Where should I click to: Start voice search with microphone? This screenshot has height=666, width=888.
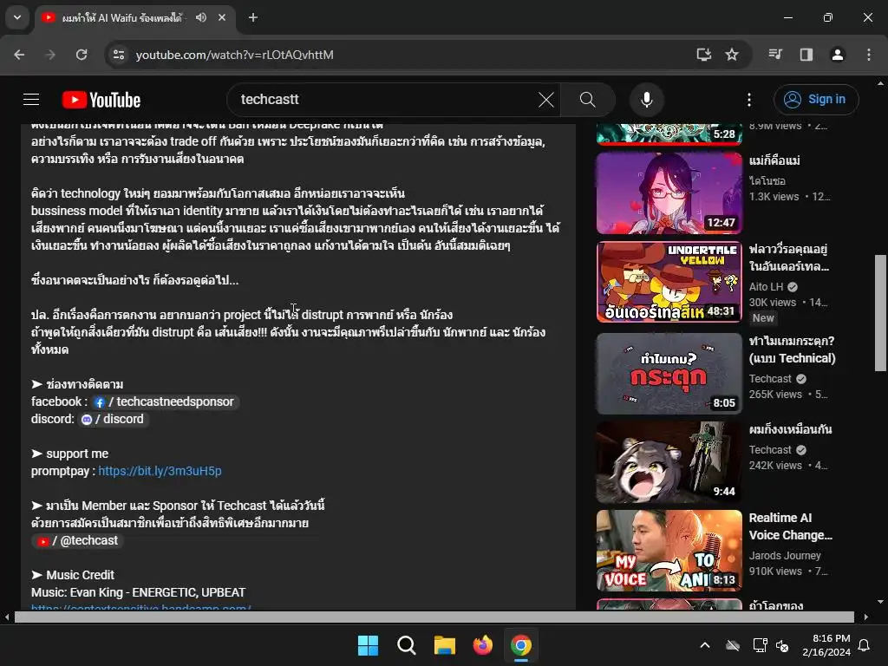(x=646, y=100)
